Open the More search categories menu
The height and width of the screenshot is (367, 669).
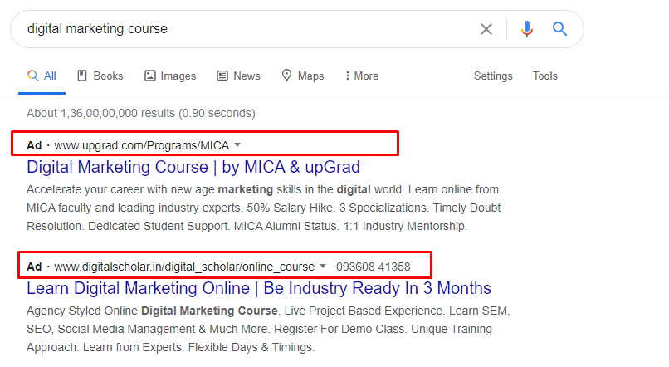click(x=362, y=76)
